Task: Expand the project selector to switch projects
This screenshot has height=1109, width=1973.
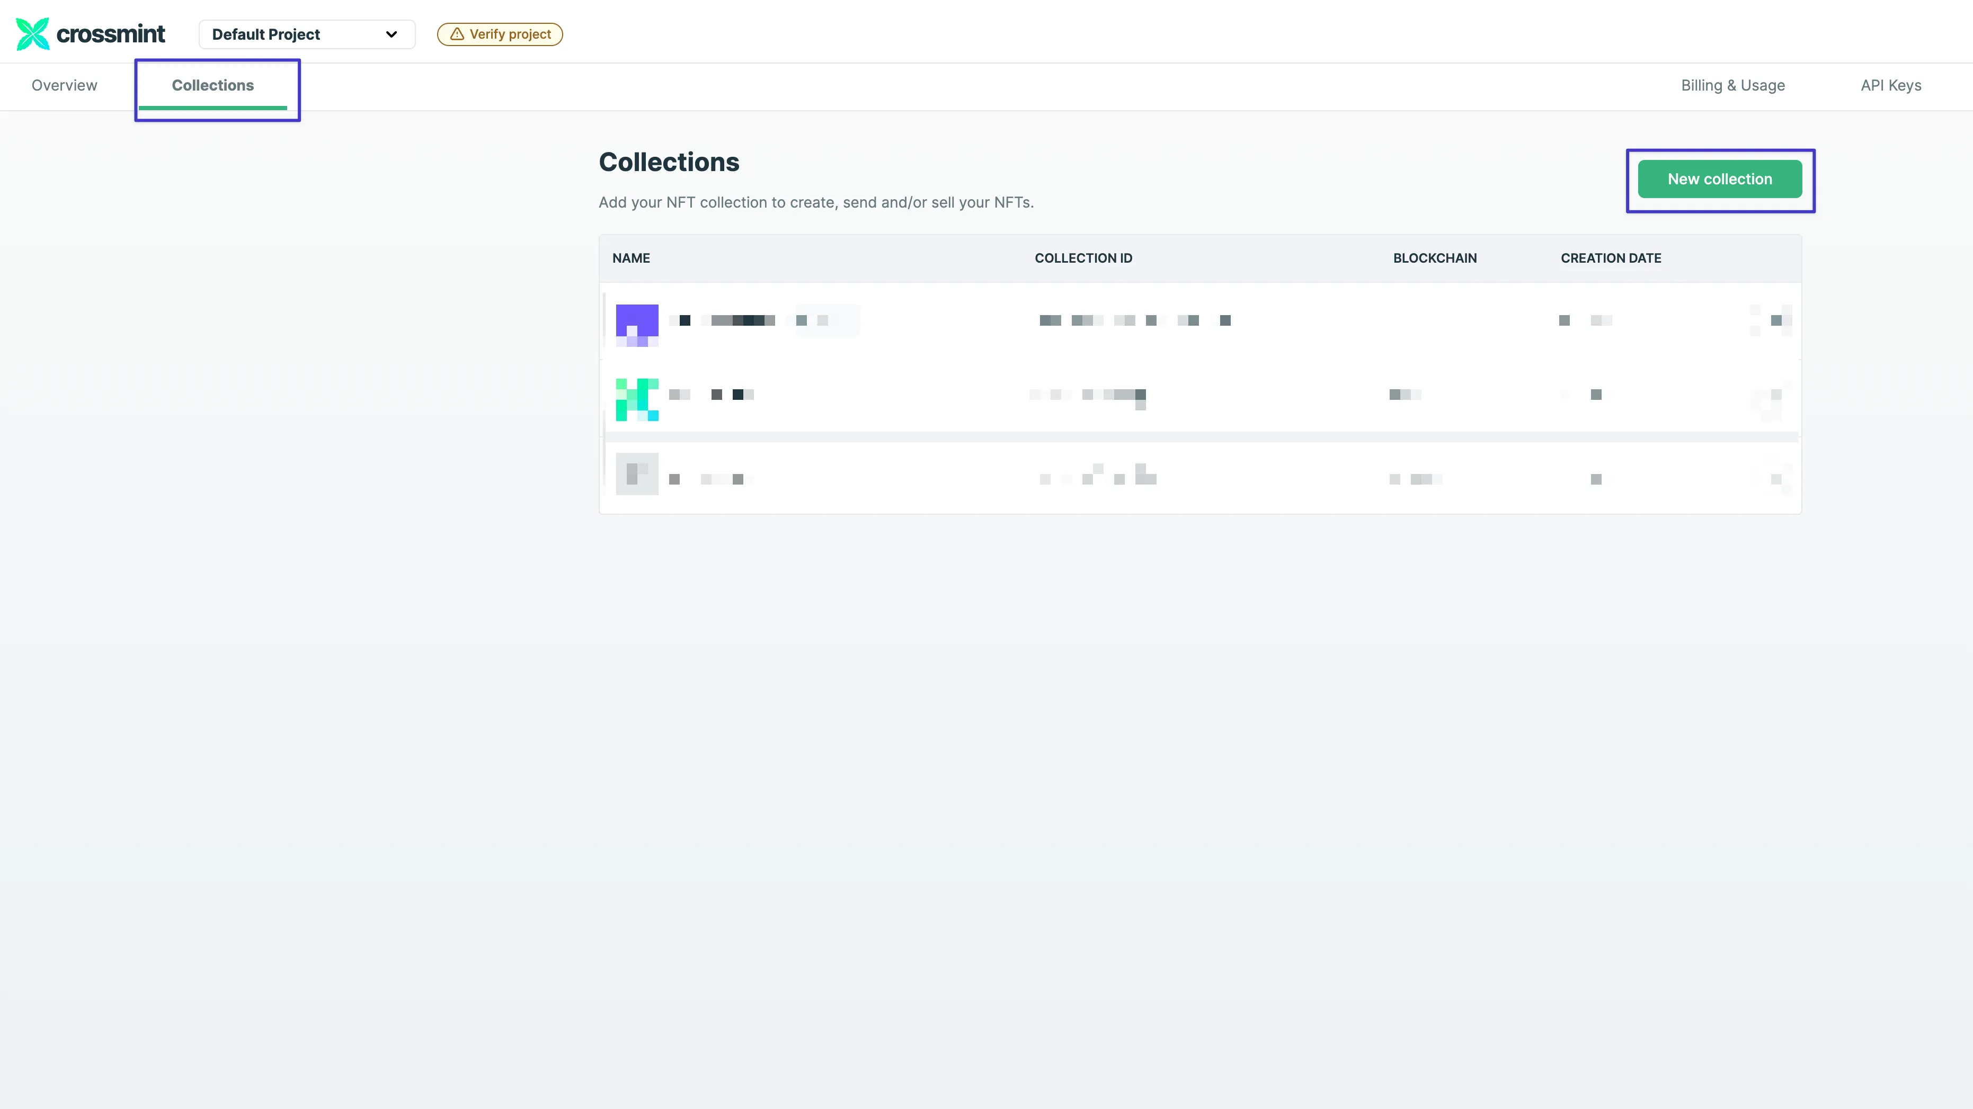Action: click(306, 34)
